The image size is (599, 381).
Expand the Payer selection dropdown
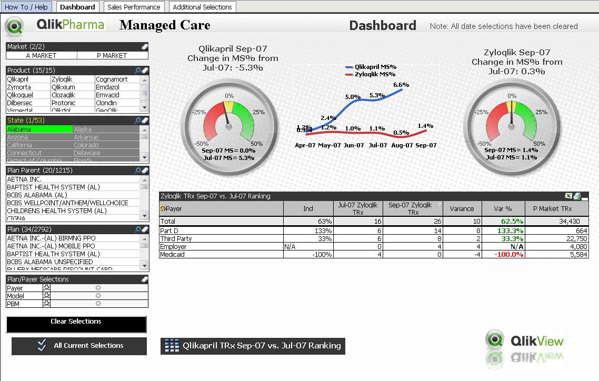click(47, 288)
